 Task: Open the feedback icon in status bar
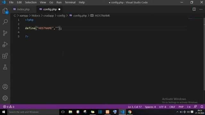coord(195,107)
